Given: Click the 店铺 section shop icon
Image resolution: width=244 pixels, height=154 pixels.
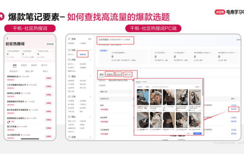Looking at the screenshot, I should pos(69,137).
